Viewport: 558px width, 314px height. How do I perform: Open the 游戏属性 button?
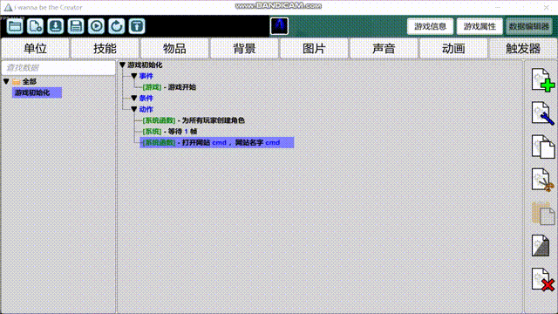click(x=480, y=26)
